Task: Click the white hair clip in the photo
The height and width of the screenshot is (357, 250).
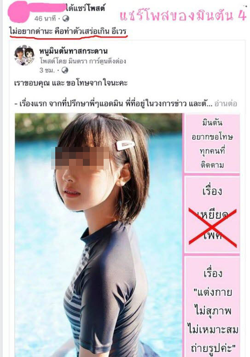Action: (x=125, y=145)
